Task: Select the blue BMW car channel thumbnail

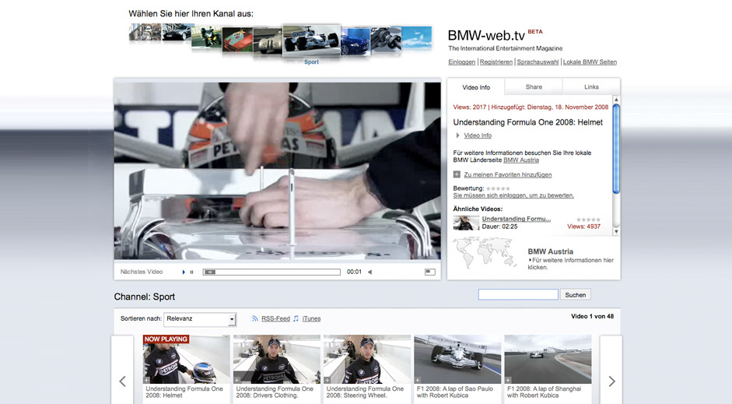Action: tap(355, 41)
